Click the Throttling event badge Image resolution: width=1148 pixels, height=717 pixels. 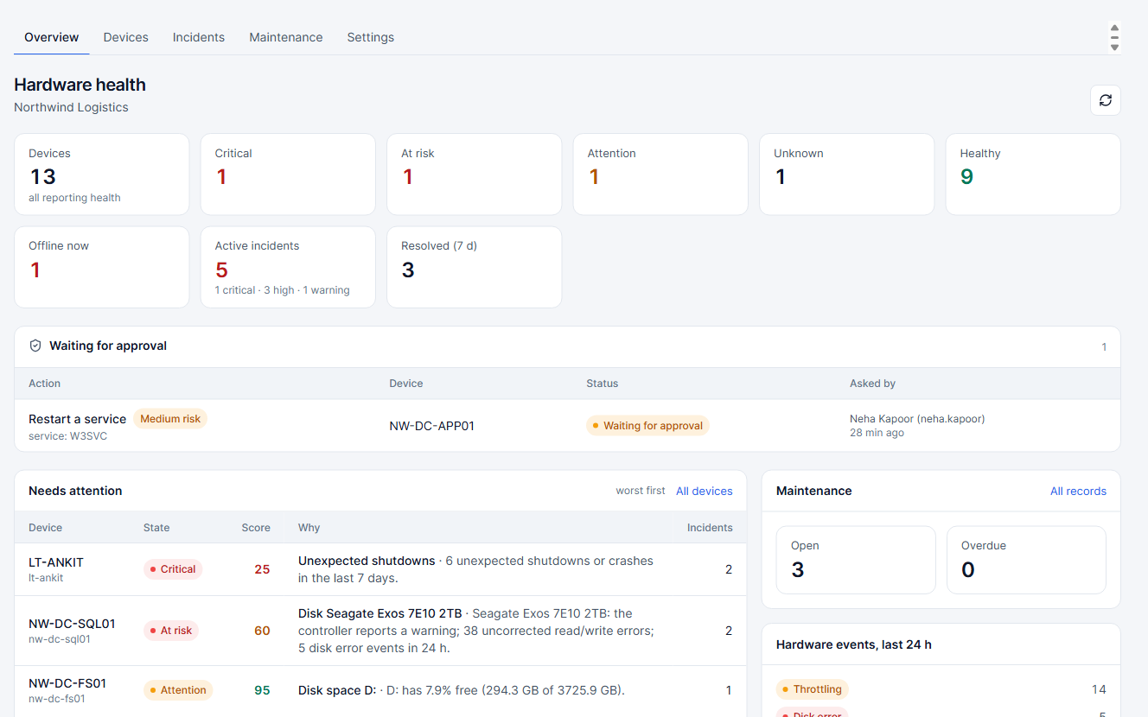point(813,689)
